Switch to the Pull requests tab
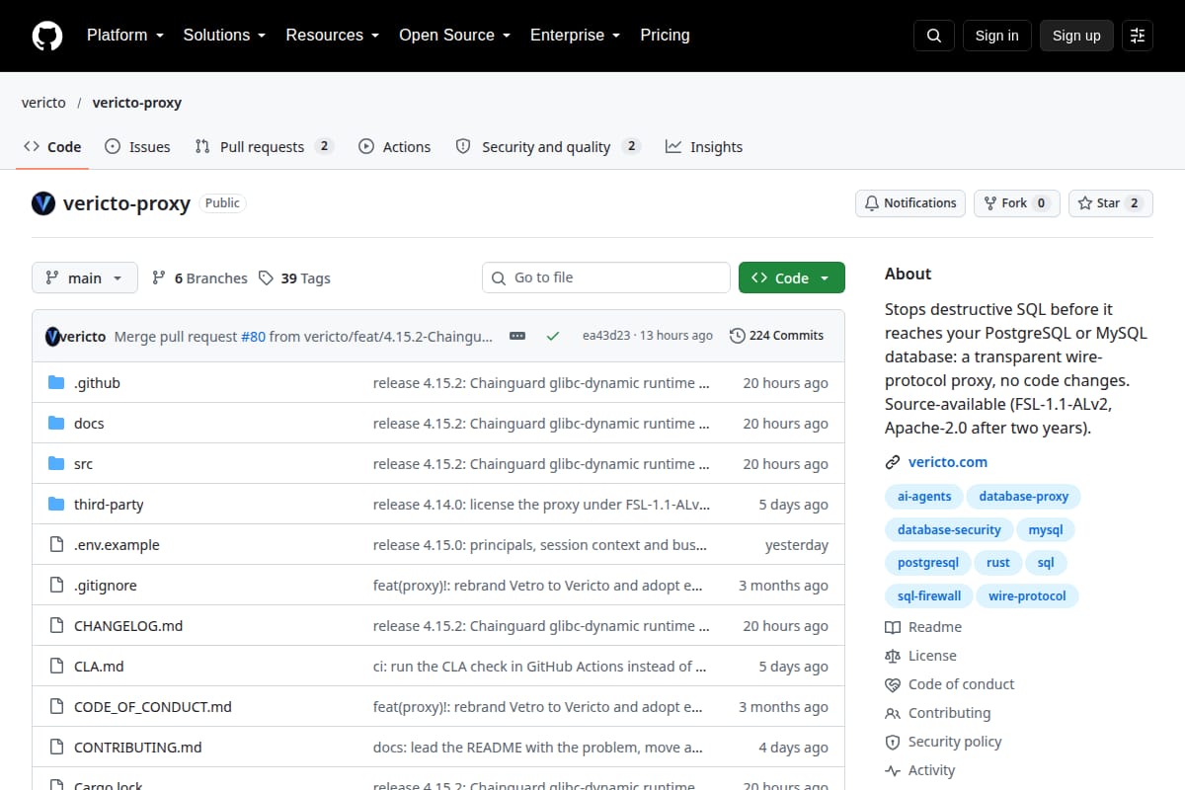Image resolution: width=1185 pixels, height=790 pixels. point(264,147)
